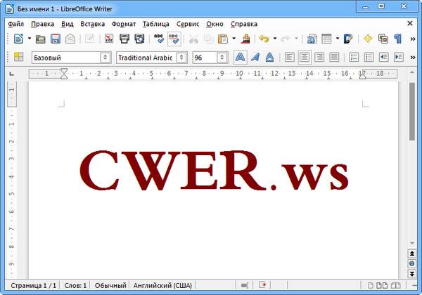The image size is (422, 295).
Task: Justify text alignment icon
Action: coord(334,57)
